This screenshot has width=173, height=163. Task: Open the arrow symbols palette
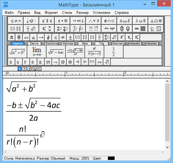coord(78,21)
